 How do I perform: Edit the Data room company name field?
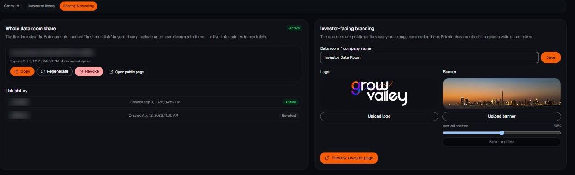(429, 57)
